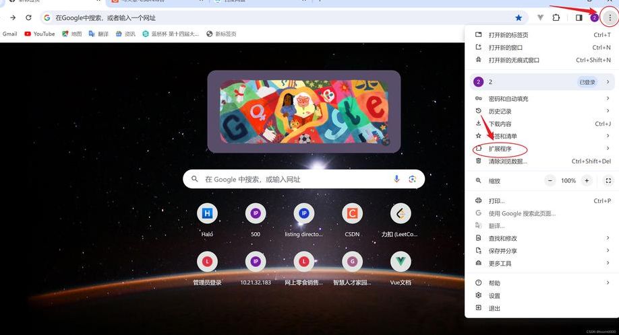619x335 pixels.
Task: Open 设置 from Chrome menu
Action: (x=543, y=295)
